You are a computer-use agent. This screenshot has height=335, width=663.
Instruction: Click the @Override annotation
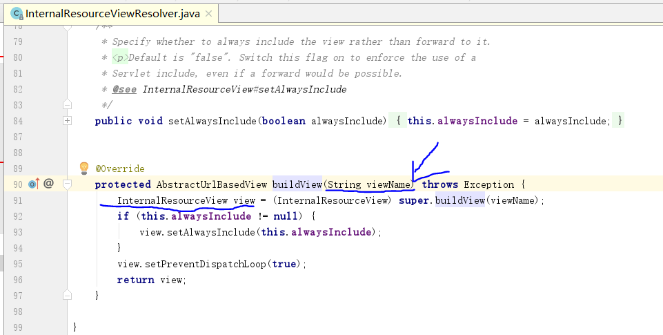(120, 169)
